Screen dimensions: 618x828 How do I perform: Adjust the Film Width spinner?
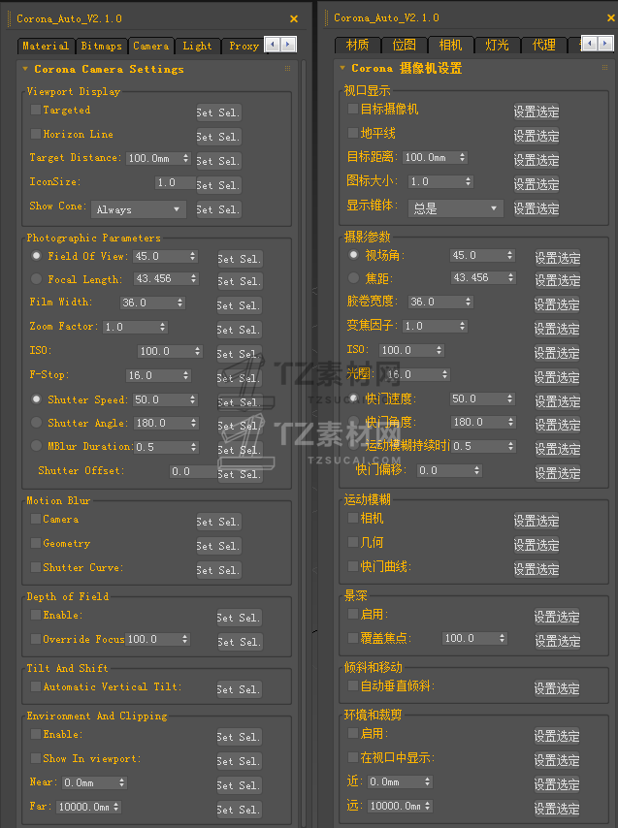180,303
